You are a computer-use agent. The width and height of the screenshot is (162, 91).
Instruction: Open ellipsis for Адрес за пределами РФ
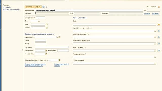(x=155, y=37)
